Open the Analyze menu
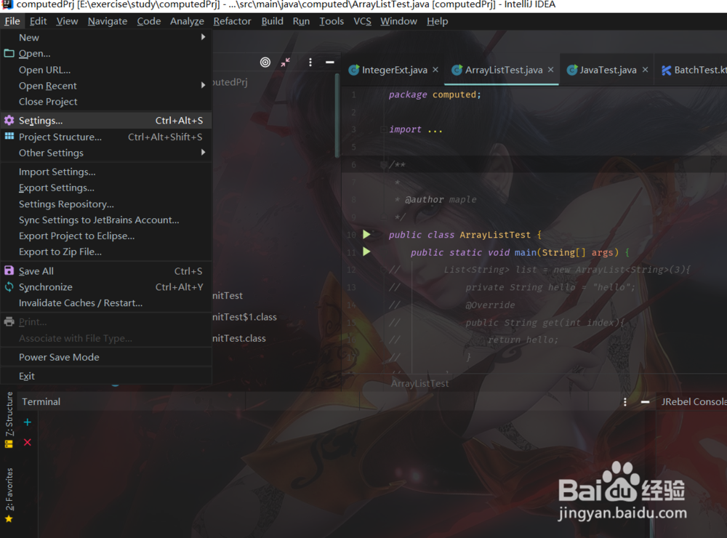Image resolution: width=727 pixels, height=538 pixels. (x=187, y=21)
